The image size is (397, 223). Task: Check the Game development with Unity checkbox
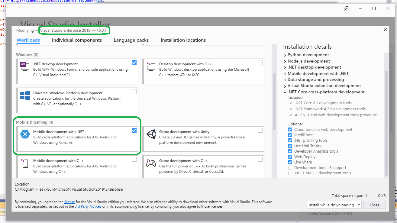[260, 130]
